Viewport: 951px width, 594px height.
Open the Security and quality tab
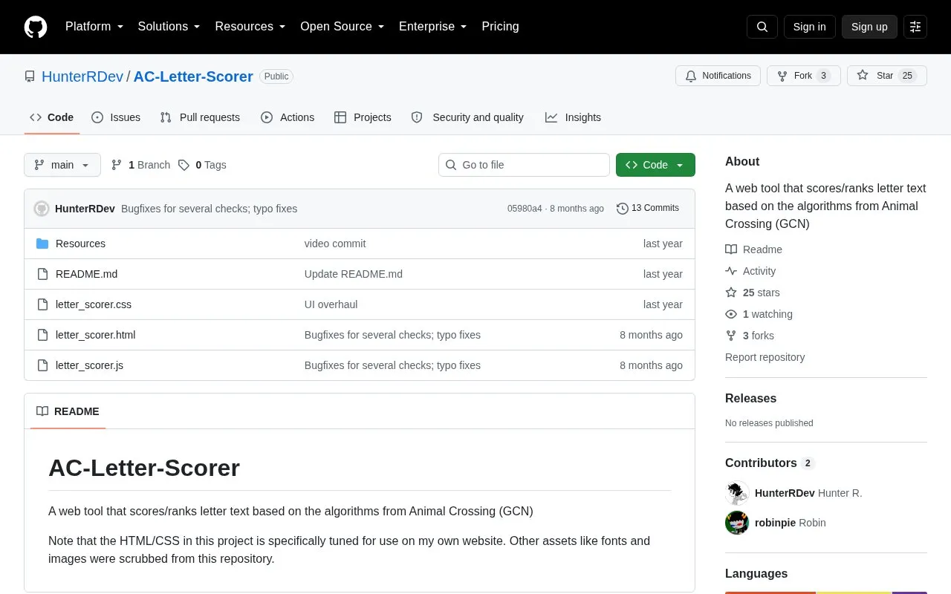point(467,117)
